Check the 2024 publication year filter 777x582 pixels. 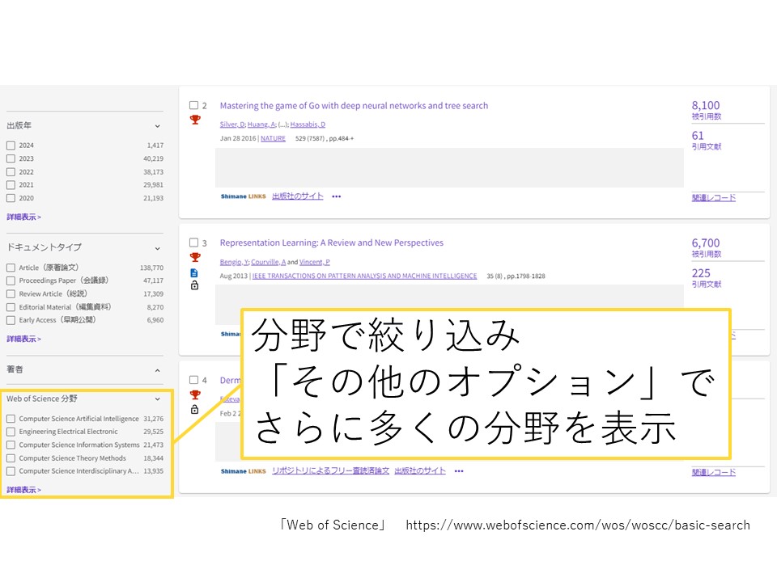pos(11,145)
